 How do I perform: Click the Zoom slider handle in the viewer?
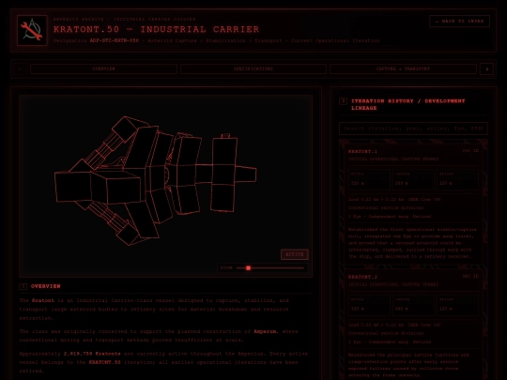pos(248,267)
